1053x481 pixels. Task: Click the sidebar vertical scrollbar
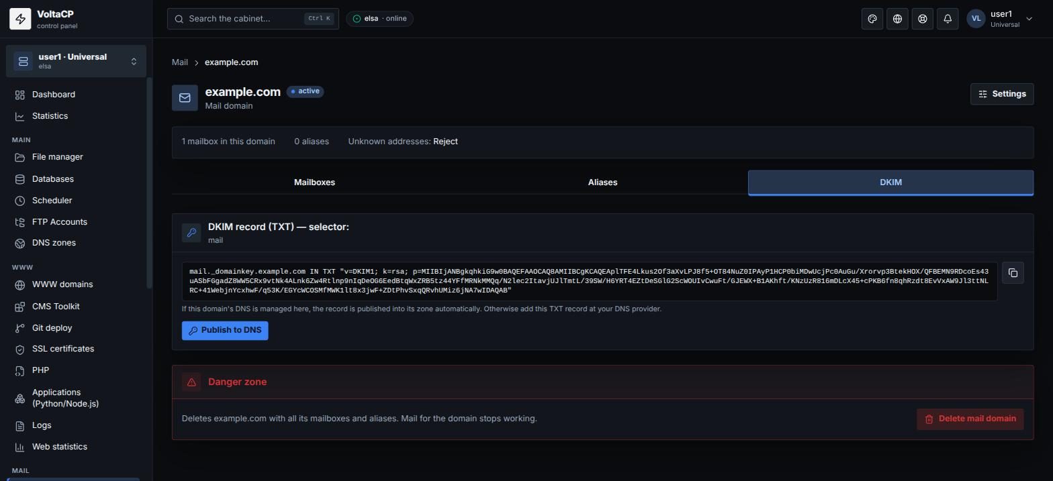click(x=149, y=183)
